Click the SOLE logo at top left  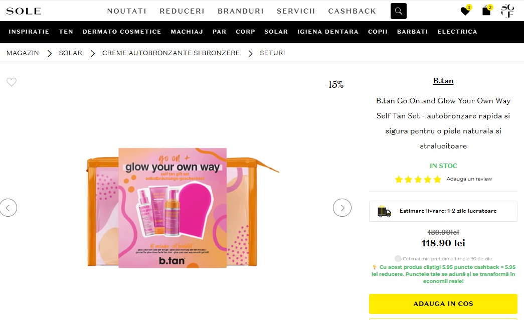tap(24, 11)
